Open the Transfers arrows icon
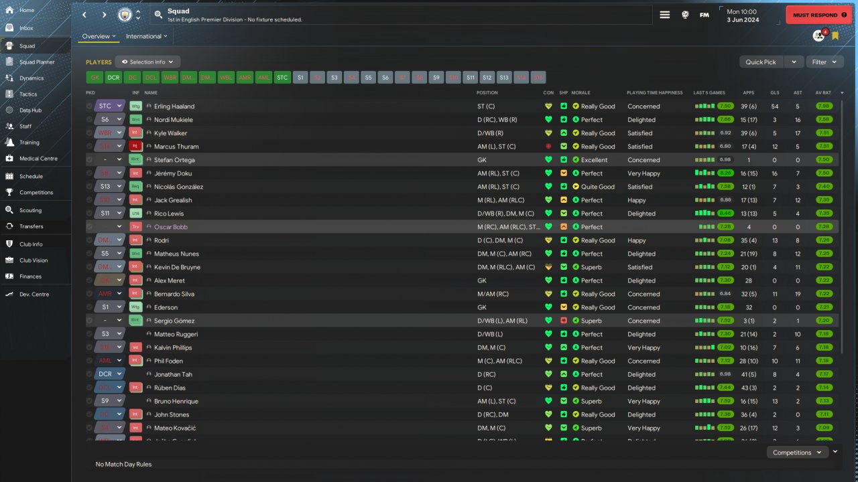The height and width of the screenshot is (482, 858). pos(9,226)
